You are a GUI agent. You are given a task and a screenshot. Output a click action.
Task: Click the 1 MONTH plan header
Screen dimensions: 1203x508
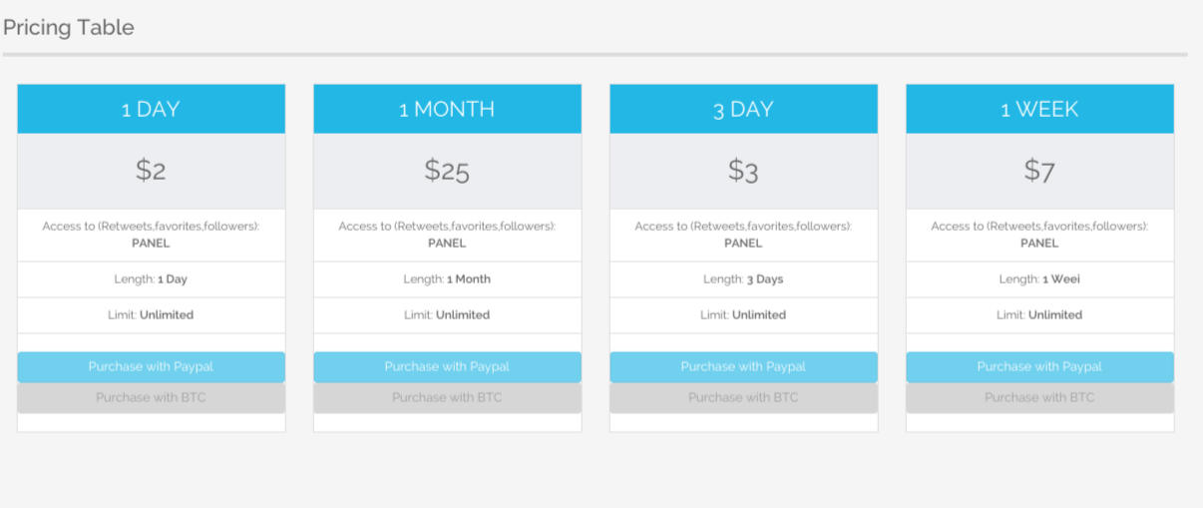click(x=447, y=109)
